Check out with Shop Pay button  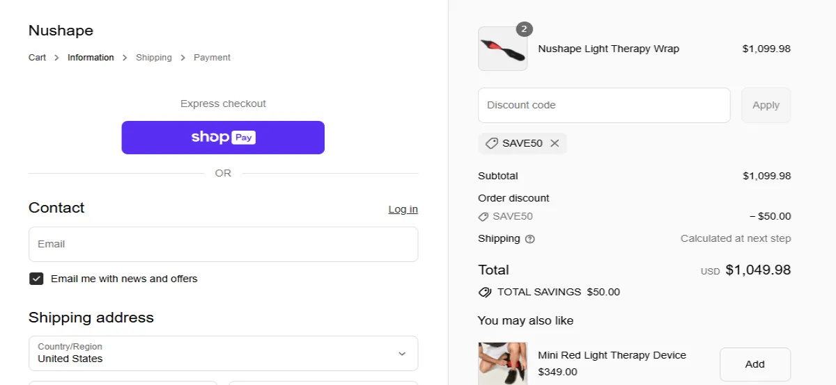coord(223,138)
